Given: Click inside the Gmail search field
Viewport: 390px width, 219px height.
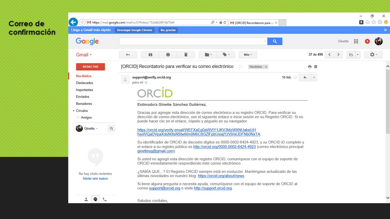Looking at the screenshot, I should 193,41.
